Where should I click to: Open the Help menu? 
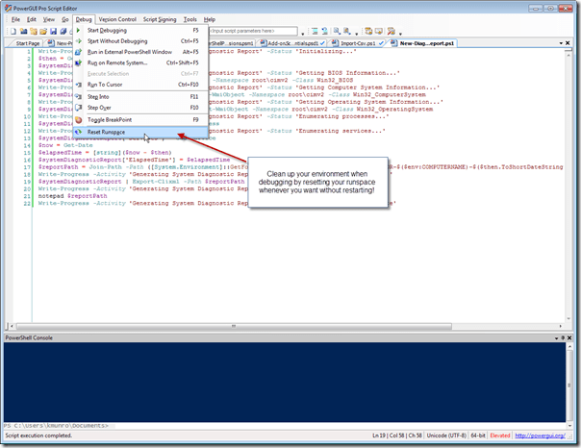(x=210, y=19)
